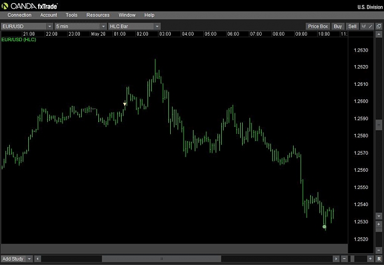Open the Help menu

click(x=149, y=15)
